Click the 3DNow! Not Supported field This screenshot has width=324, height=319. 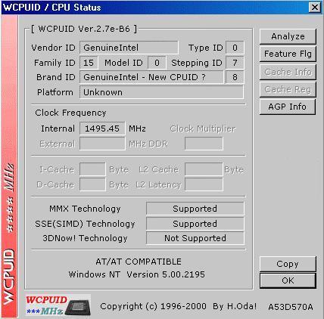195,238
